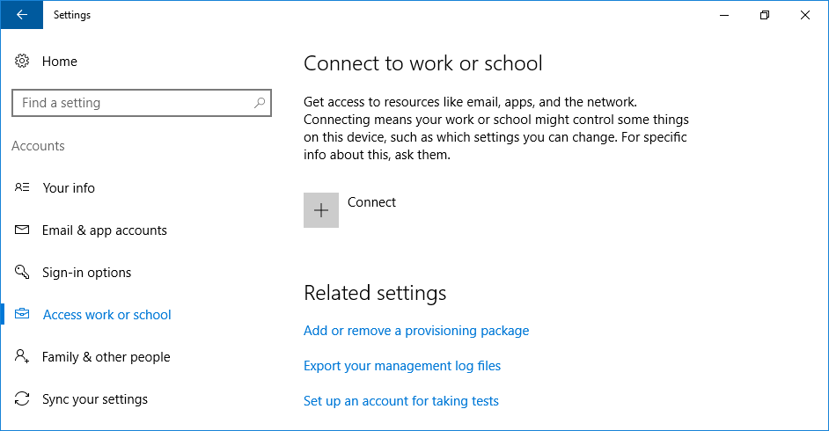Click the plus Connect button
829x431 pixels.
click(321, 210)
